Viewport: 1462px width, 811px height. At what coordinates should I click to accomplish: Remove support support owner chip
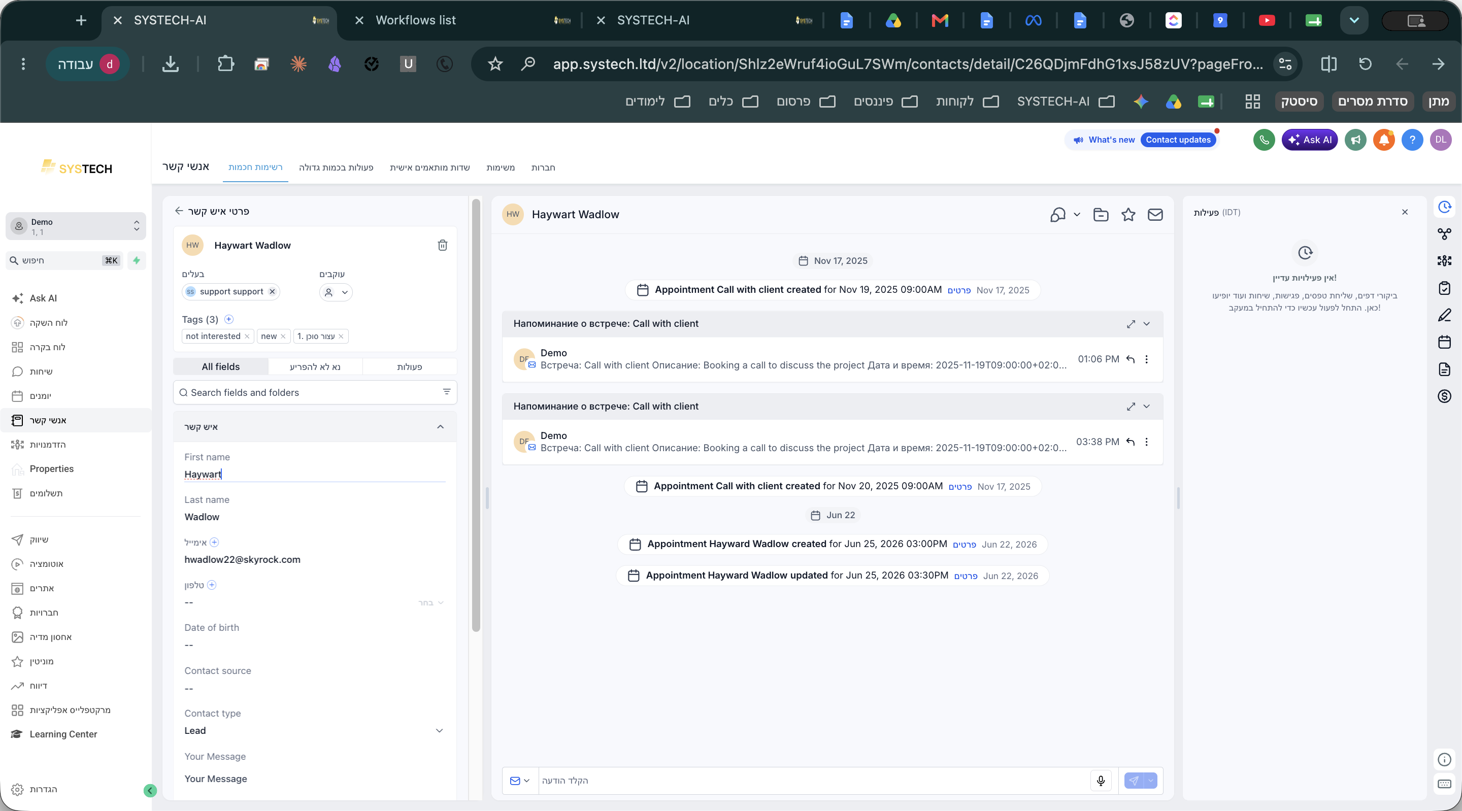[x=272, y=291]
